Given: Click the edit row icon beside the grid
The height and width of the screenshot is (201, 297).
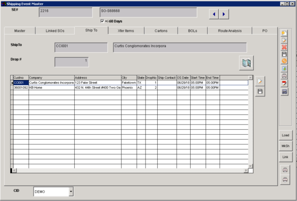Looking at the screenshot, I should [260, 82].
